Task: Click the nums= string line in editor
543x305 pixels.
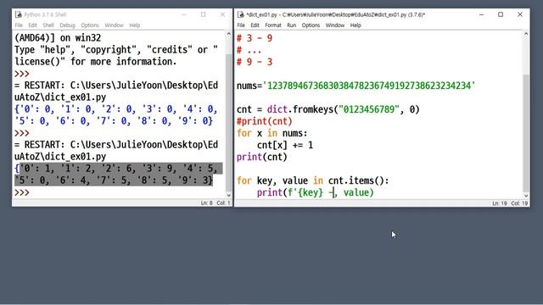Action: [x=356, y=86]
